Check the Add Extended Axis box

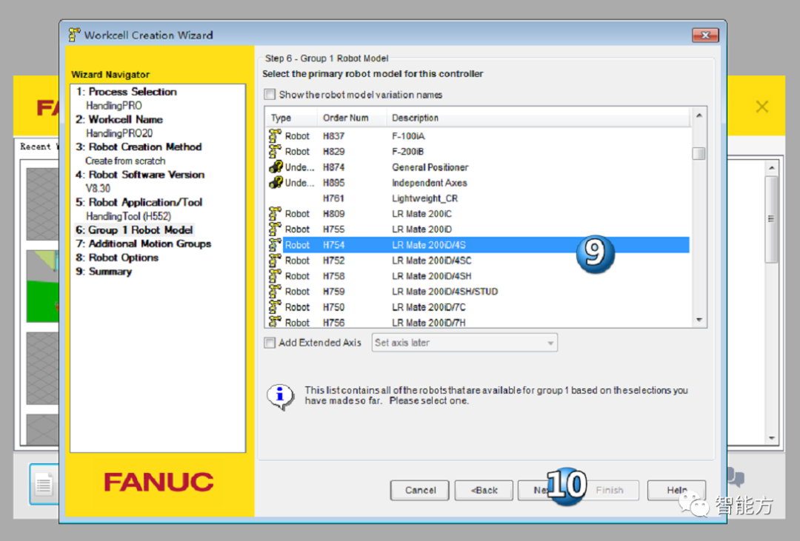(x=270, y=343)
